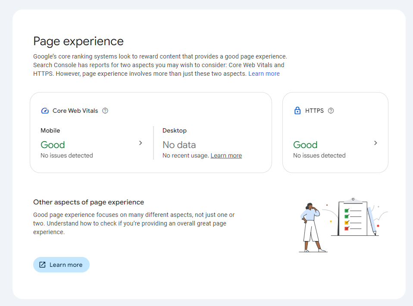Click the Mobile Good status text

point(53,145)
